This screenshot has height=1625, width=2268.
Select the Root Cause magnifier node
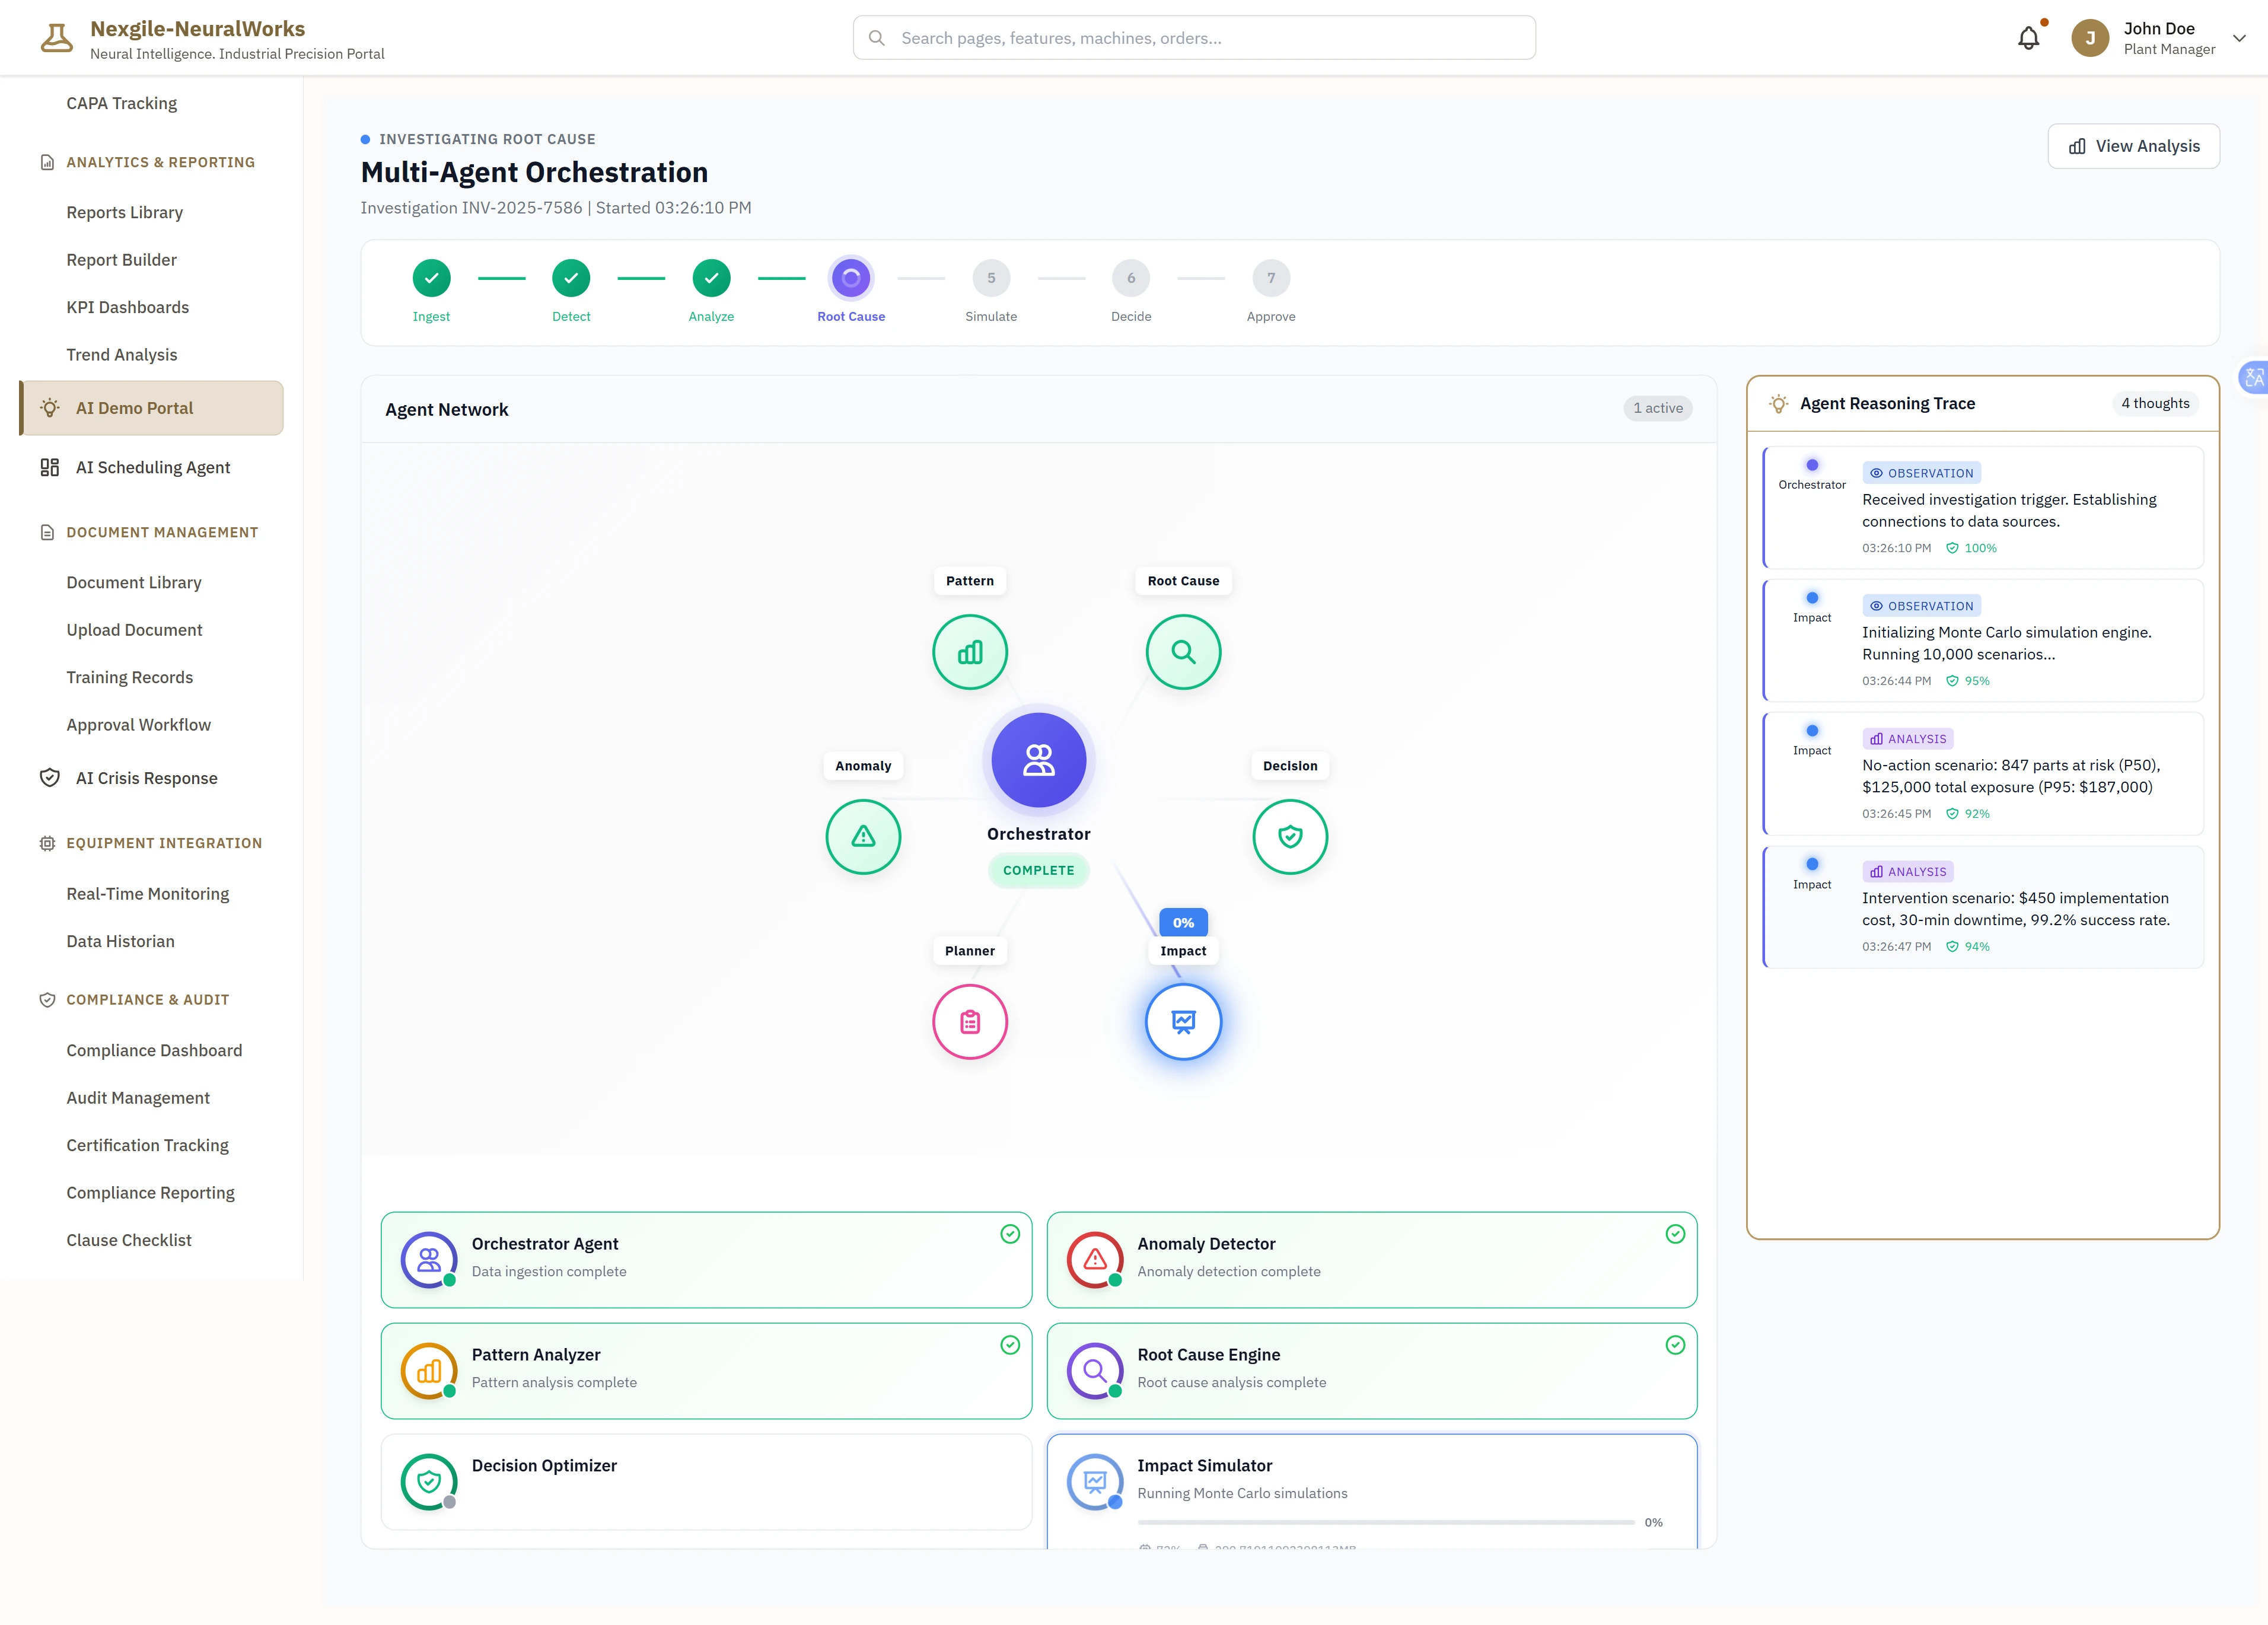(x=1183, y=651)
